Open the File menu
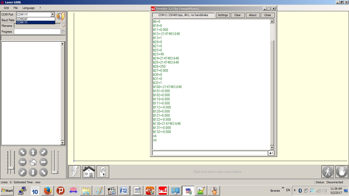The width and height of the screenshot is (349, 196). (x=16, y=8)
